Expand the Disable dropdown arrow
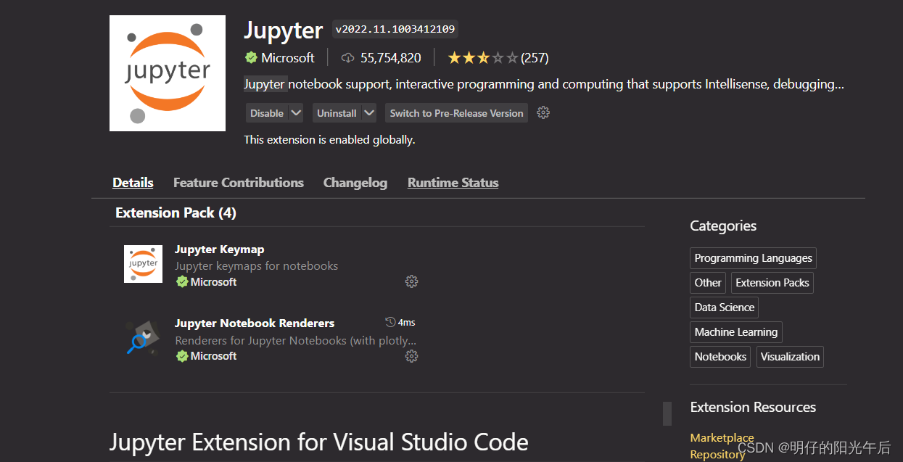Image resolution: width=903 pixels, height=462 pixels. click(x=296, y=113)
